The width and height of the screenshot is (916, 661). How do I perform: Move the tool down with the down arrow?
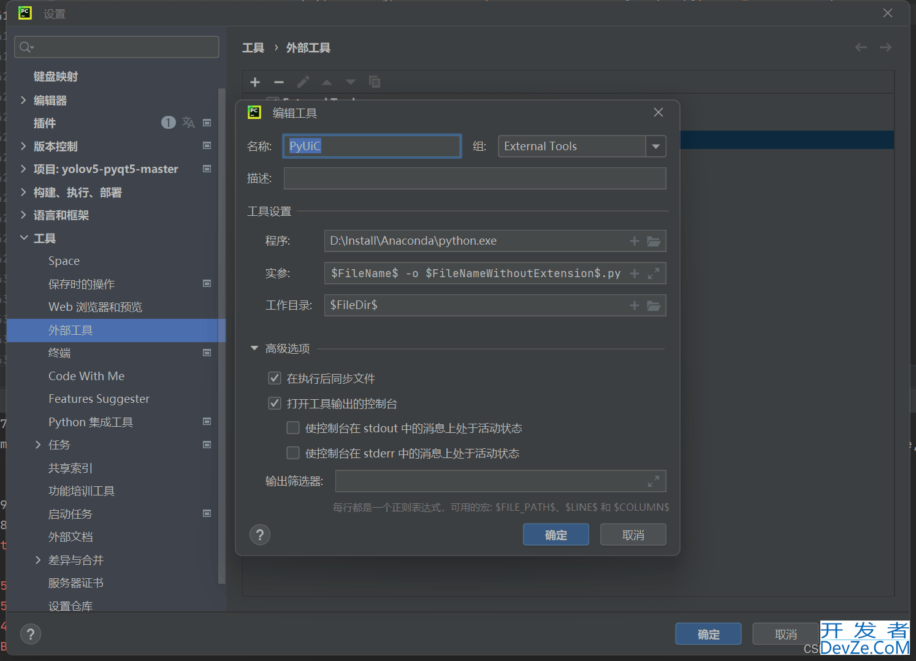[351, 82]
